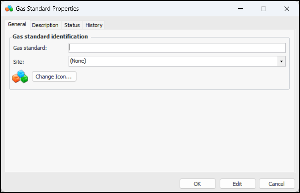
Task: Confirm with the OK button
Action: pyautogui.click(x=197, y=184)
